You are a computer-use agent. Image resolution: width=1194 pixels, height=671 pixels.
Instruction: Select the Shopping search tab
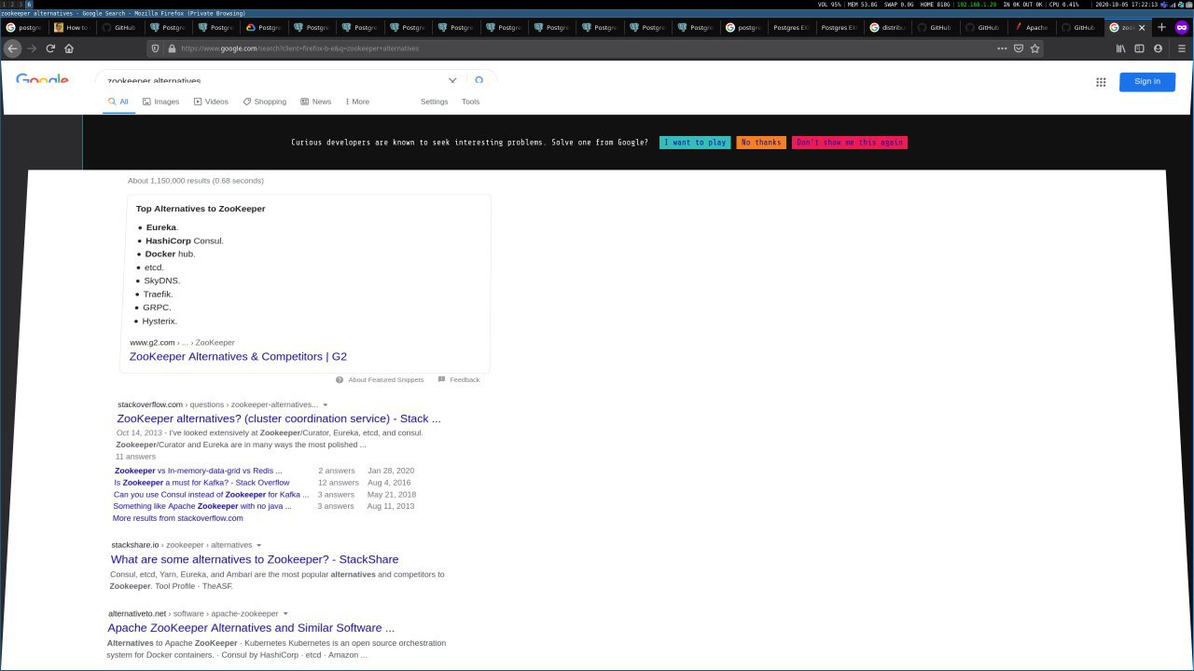click(264, 102)
